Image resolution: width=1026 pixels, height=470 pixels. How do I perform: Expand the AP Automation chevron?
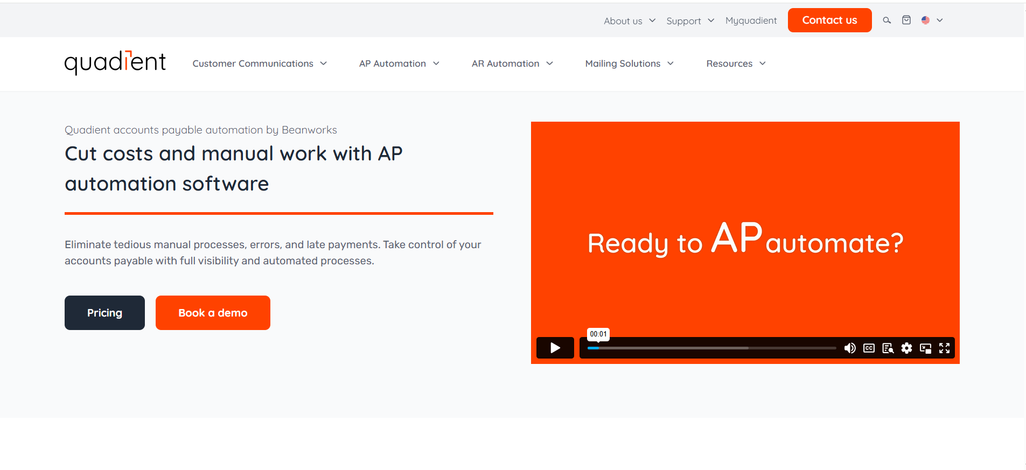(x=436, y=64)
